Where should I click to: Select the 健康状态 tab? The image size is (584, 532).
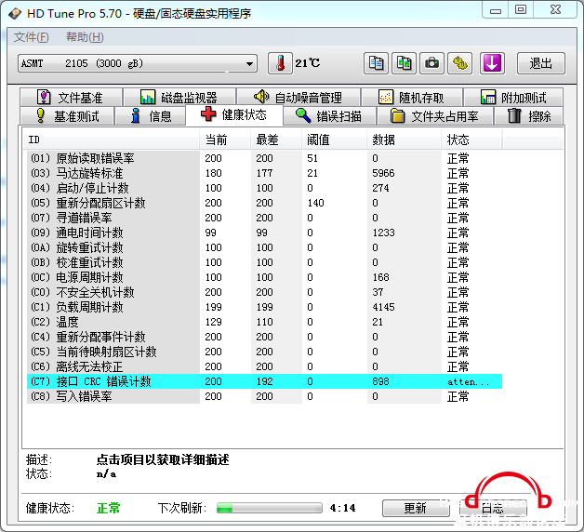(x=234, y=114)
